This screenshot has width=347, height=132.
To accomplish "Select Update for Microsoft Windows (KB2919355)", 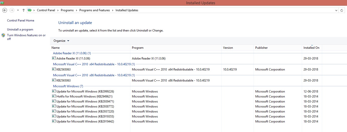I will pos(85,116).
